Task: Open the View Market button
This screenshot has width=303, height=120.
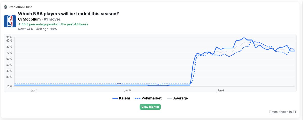Action: point(150,107)
